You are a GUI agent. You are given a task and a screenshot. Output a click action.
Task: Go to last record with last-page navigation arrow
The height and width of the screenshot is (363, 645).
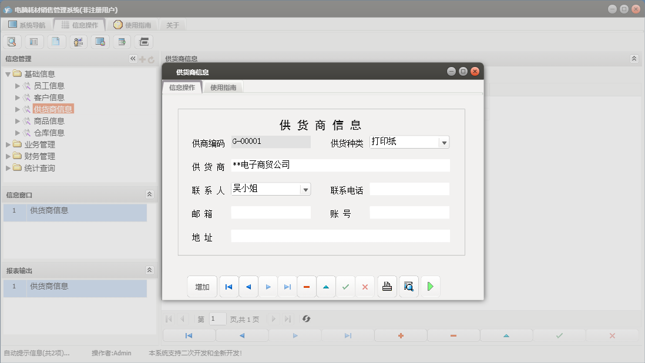pos(288,287)
